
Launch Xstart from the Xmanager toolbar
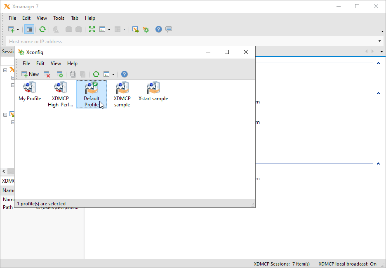pos(135,30)
